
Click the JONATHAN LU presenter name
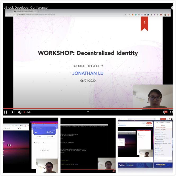(88, 73)
